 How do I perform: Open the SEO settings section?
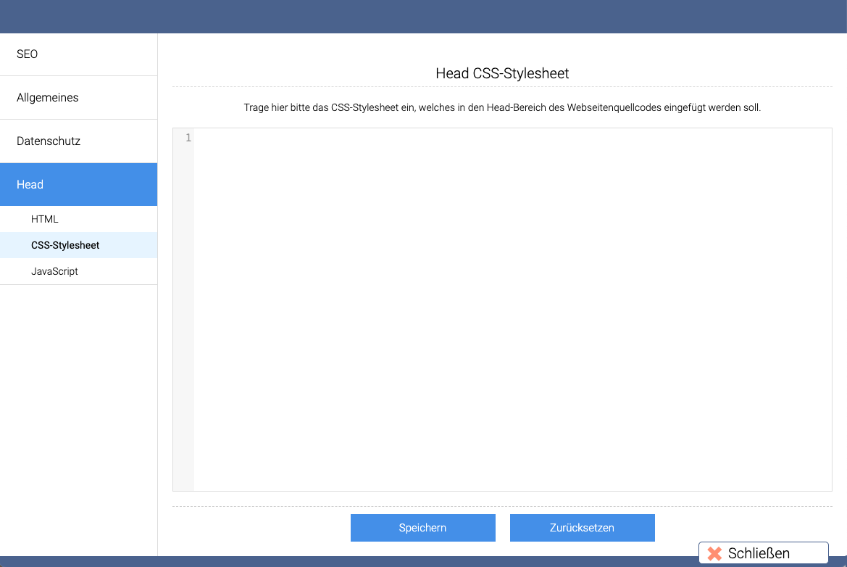tap(78, 54)
